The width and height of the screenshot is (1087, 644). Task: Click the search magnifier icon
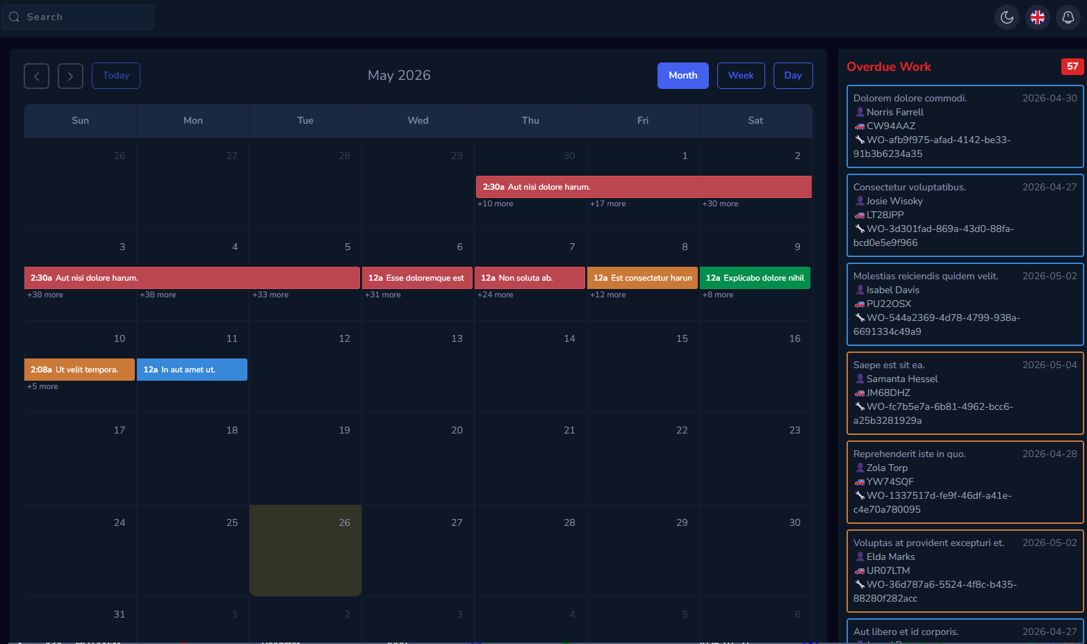coord(14,17)
